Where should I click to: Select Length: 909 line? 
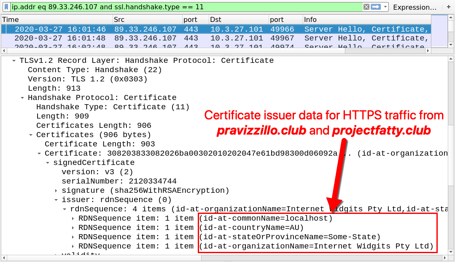(62, 116)
